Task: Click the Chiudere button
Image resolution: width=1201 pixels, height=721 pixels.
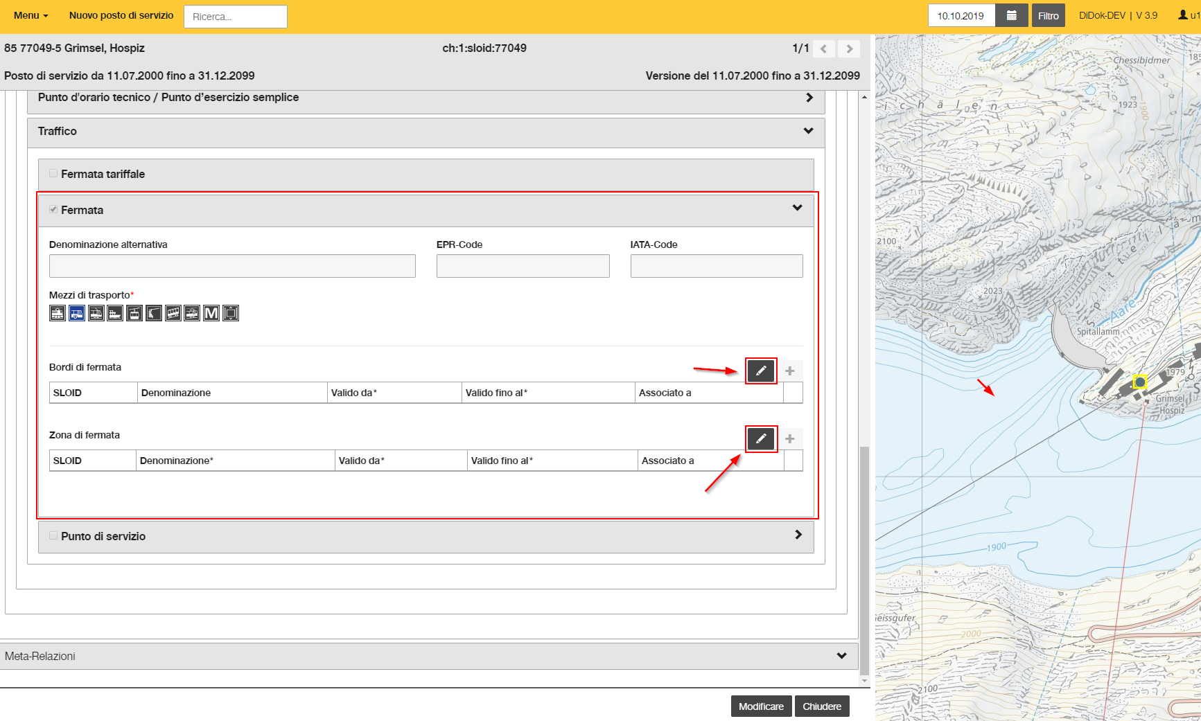Action: pos(822,706)
